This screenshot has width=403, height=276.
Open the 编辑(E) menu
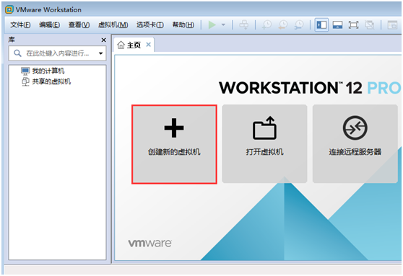coord(49,25)
